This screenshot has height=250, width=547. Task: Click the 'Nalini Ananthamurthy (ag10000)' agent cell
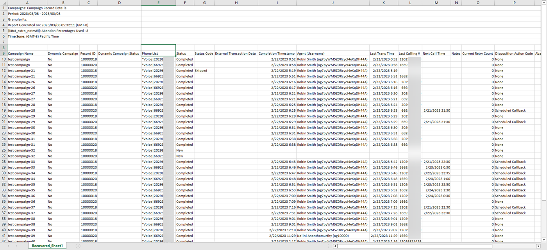pos(332,236)
